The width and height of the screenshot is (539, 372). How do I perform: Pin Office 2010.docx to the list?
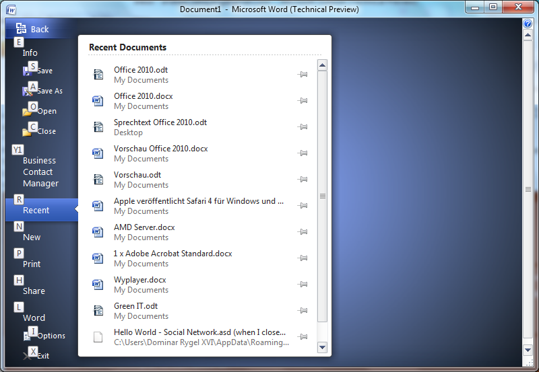tap(303, 100)
